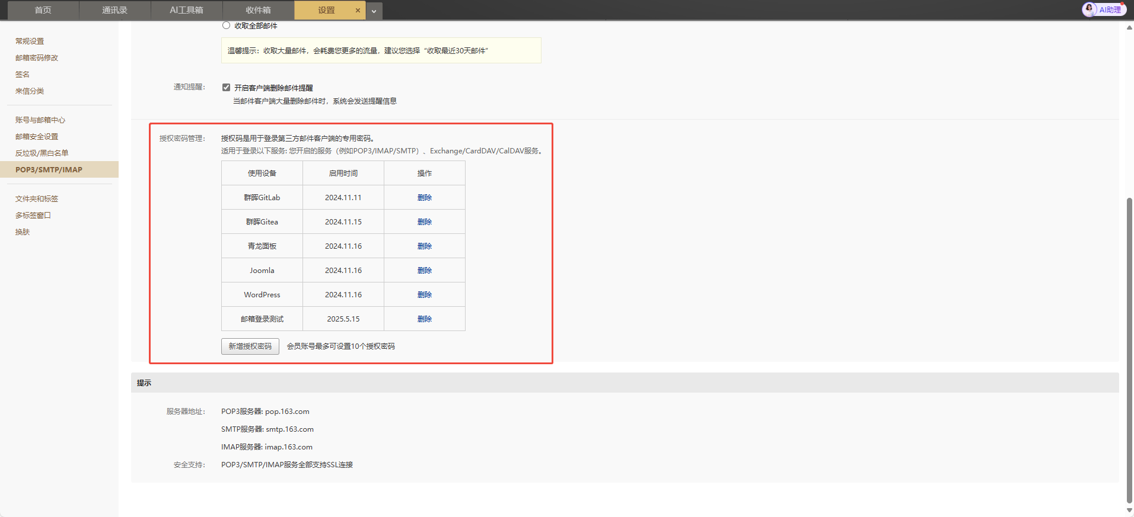The height and width of the screenshot is (517, 1134).
Task: Open 常规设置 in the sidebar
Action: click(30, 41)
